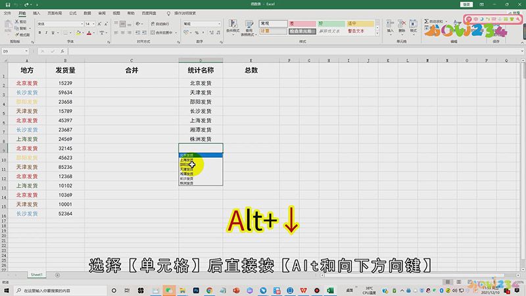Open the 文件 (File) menu
This screenshot has height=296, width=526.
7,13
